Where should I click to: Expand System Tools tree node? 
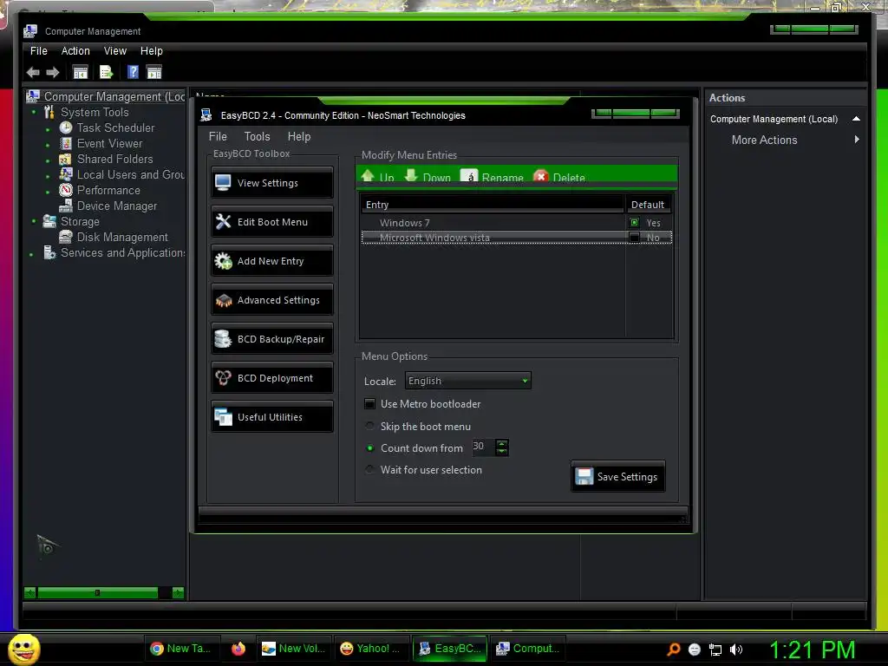34,112
